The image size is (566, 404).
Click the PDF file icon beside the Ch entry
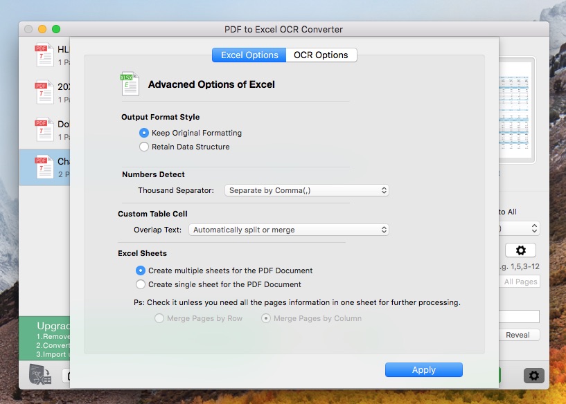click(x=44, y=167)
